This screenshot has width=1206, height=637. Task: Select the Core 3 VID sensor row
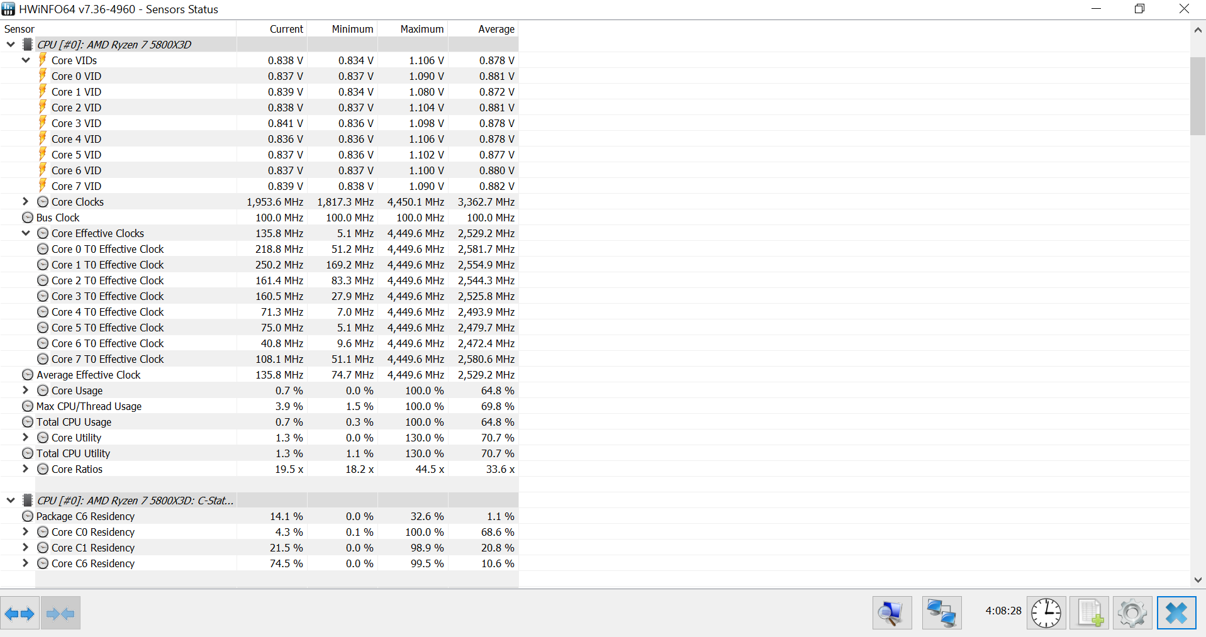(259, 123)
